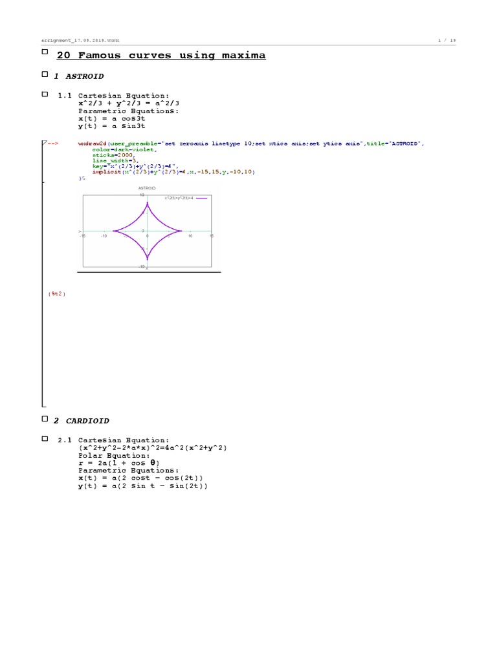This screenshot has width=497, height=662.
Task: Toggle the fold marker beside 2.1
Action: pos(45,439)
